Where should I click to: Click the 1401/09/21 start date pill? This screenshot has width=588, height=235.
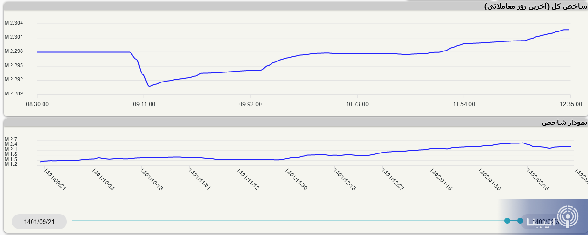[x=39, y=222]
